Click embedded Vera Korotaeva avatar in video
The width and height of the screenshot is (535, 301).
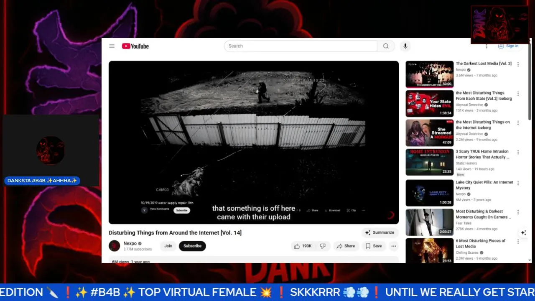pyautogui.click(x=145, y=210)
